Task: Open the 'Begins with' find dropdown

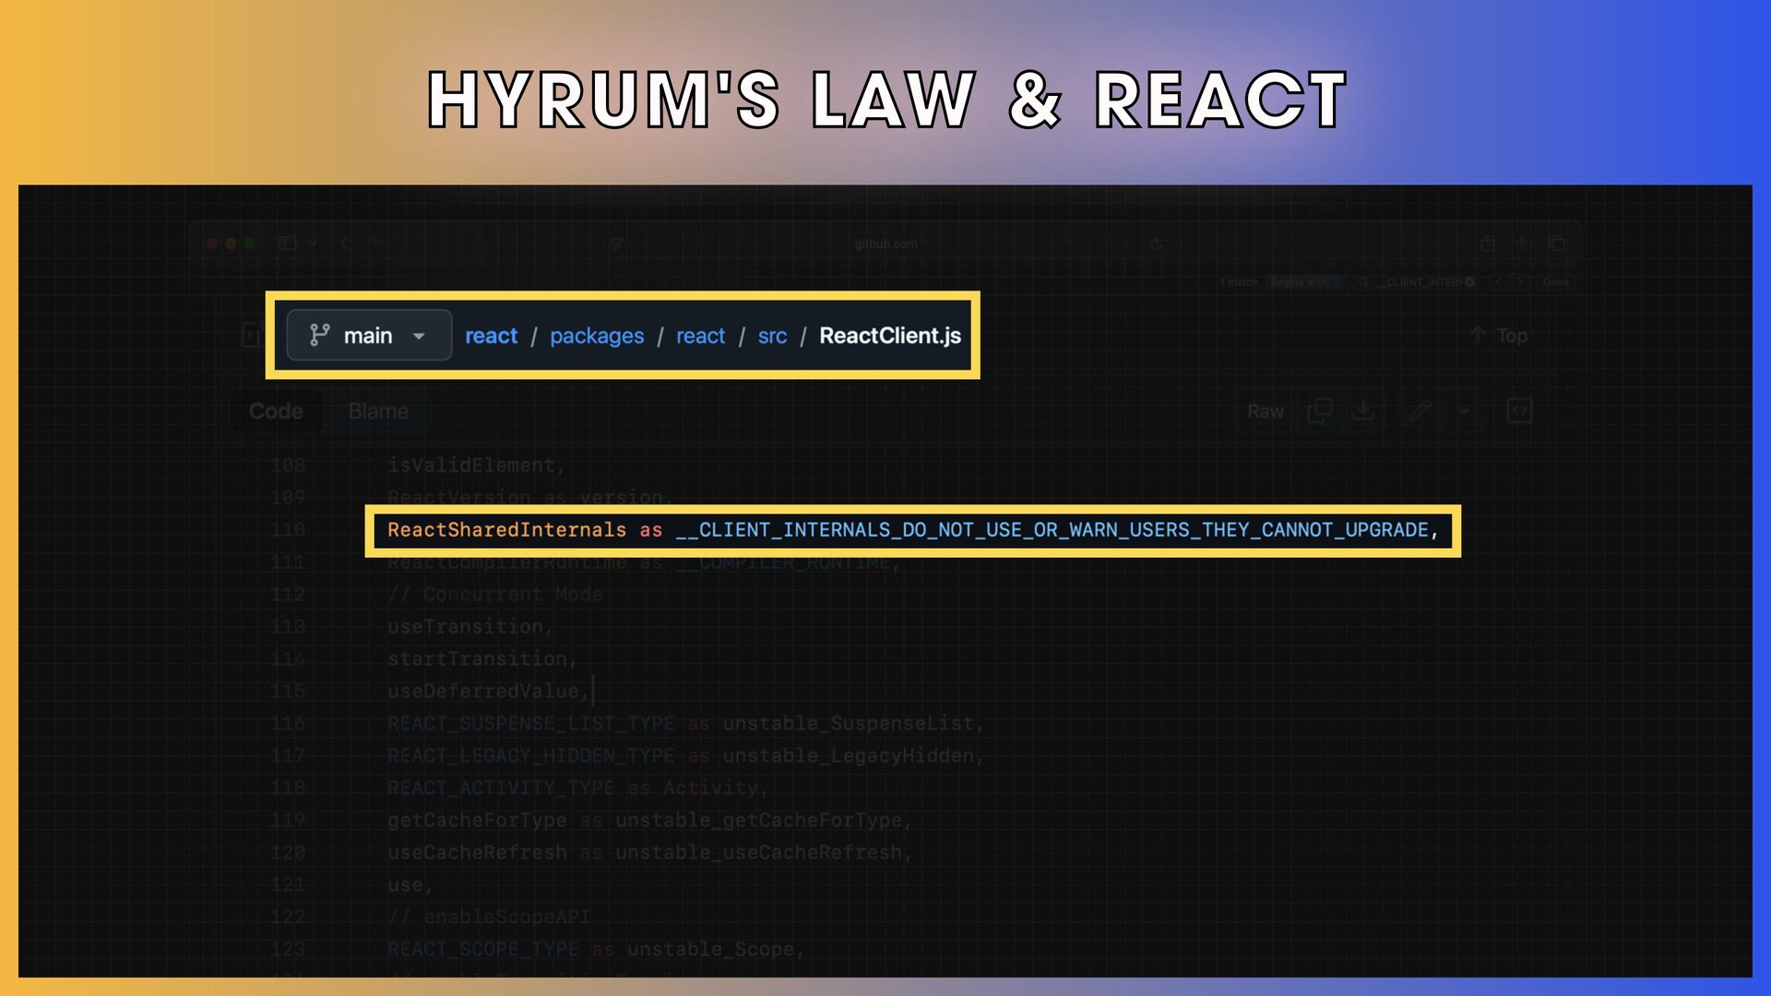Action: coord(1305,282)
